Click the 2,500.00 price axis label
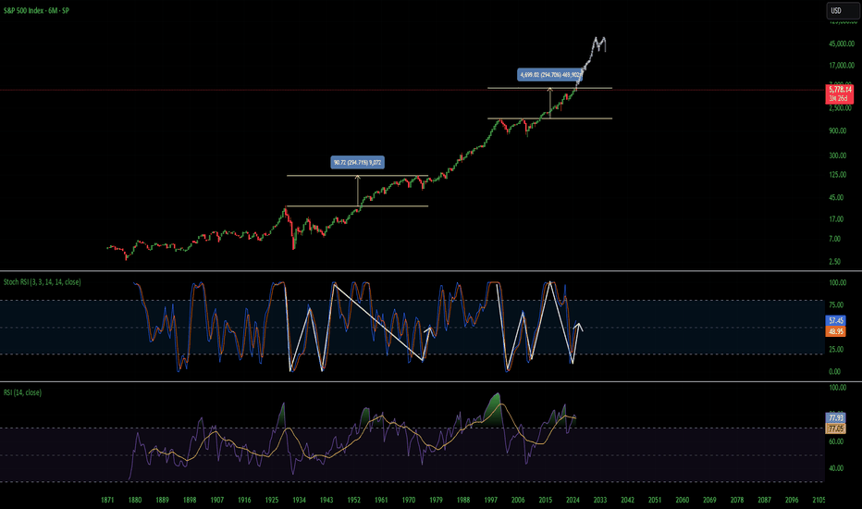862x509 pixels. 841,108
